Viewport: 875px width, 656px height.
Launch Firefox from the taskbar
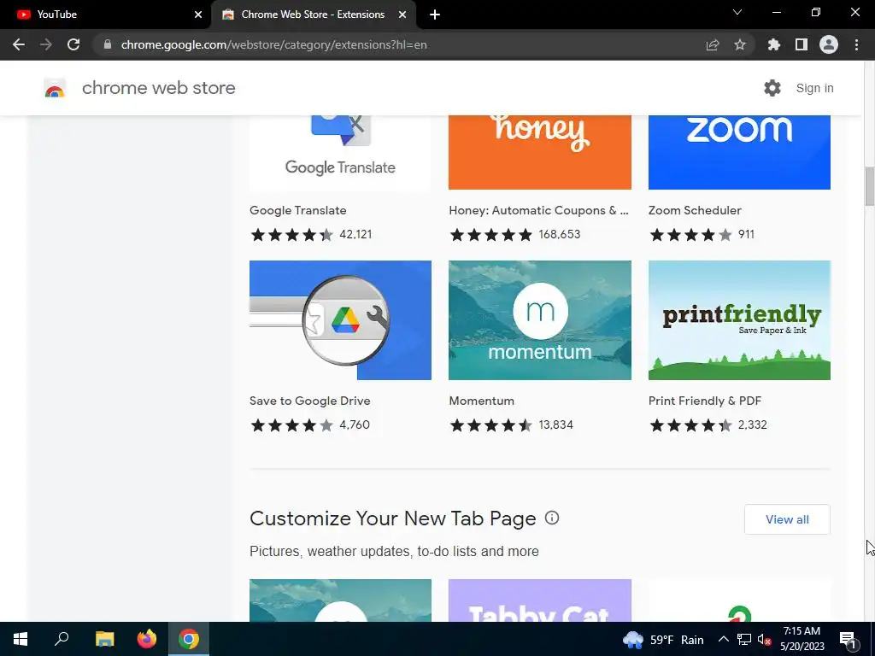click(147, 639)
